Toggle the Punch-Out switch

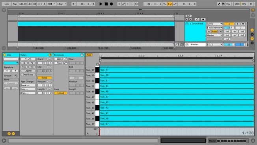click(175, 4)
